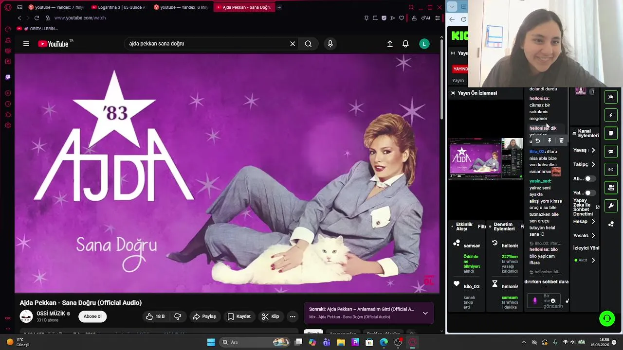Viewport: 623px width, 350px height.
Task: Open ORİTALLERİN bookmark in bookmarks bar
Action: 37,29
